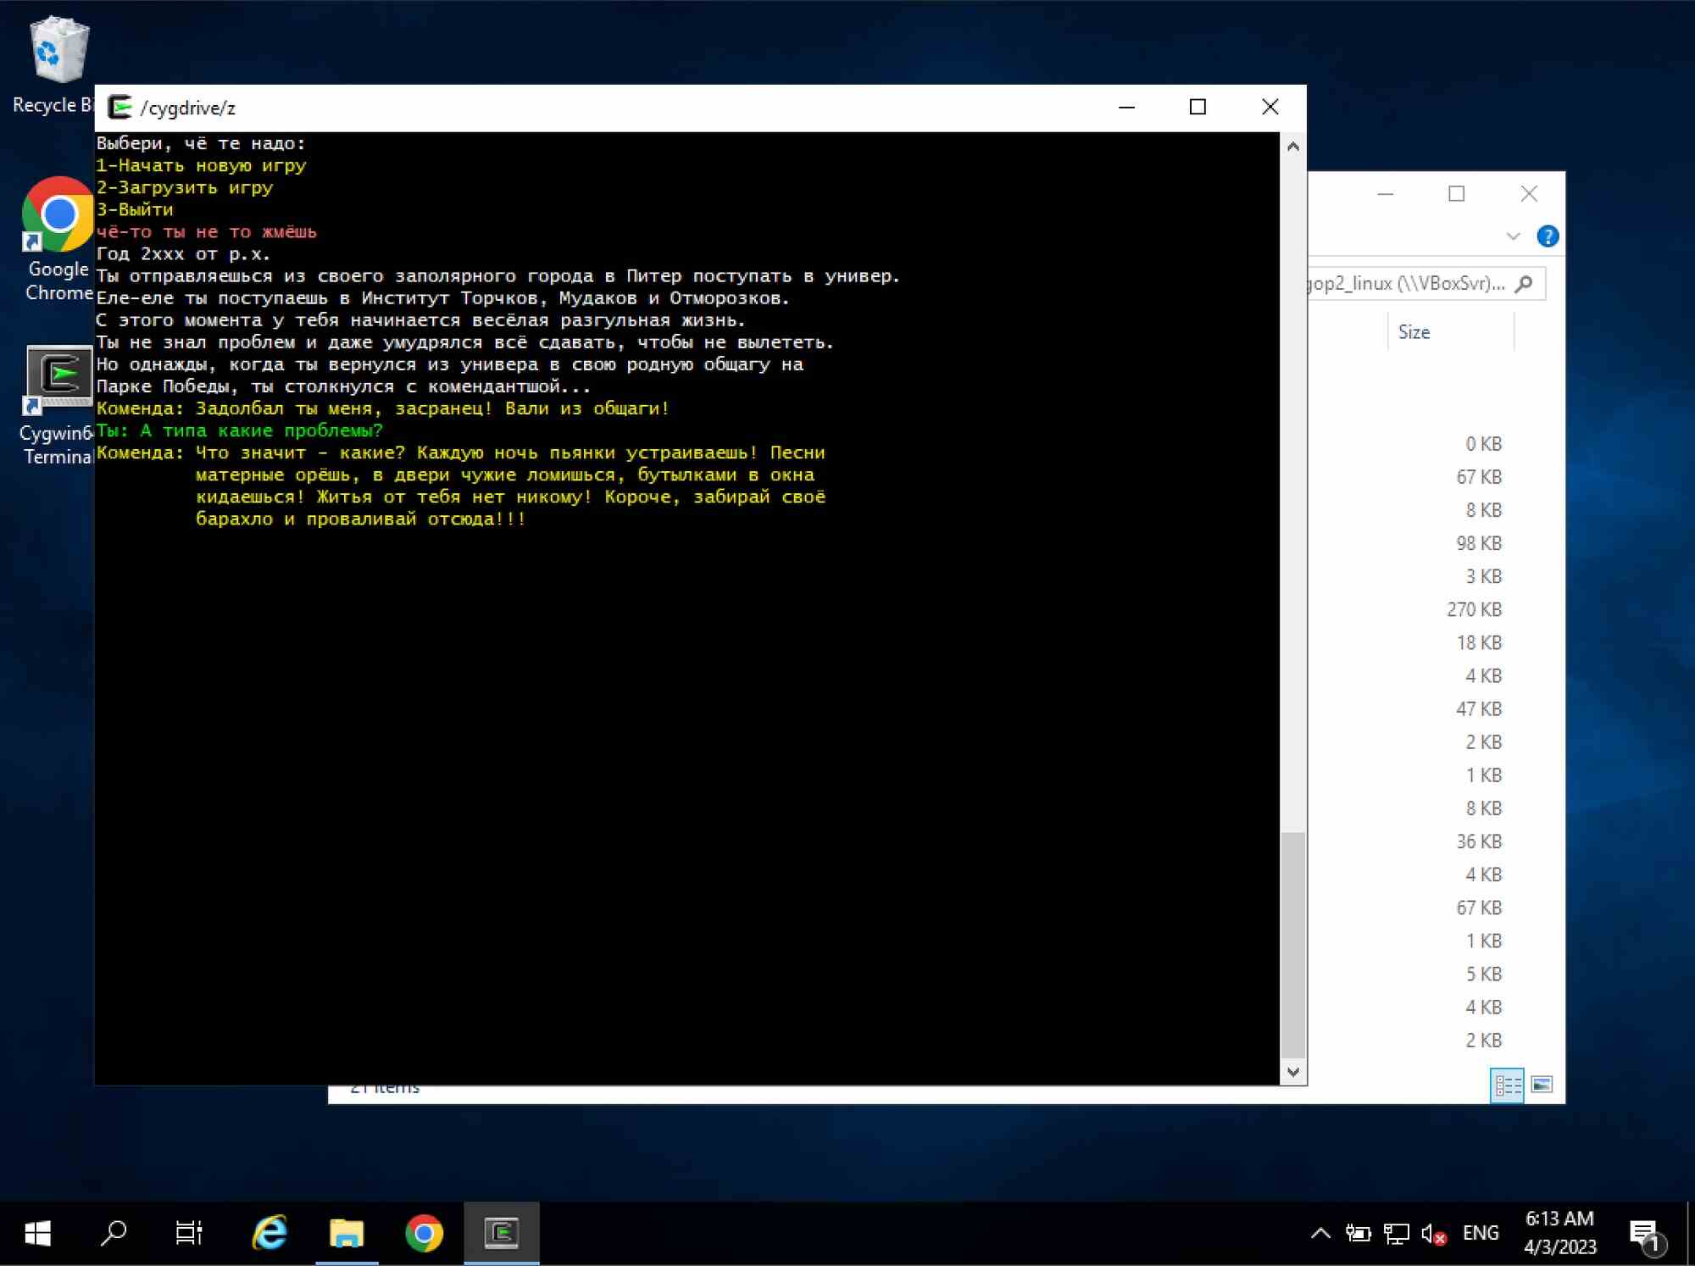
Task: Click the red 'чё-то ты не то жмёшь' line
Action: pos(206,232)
